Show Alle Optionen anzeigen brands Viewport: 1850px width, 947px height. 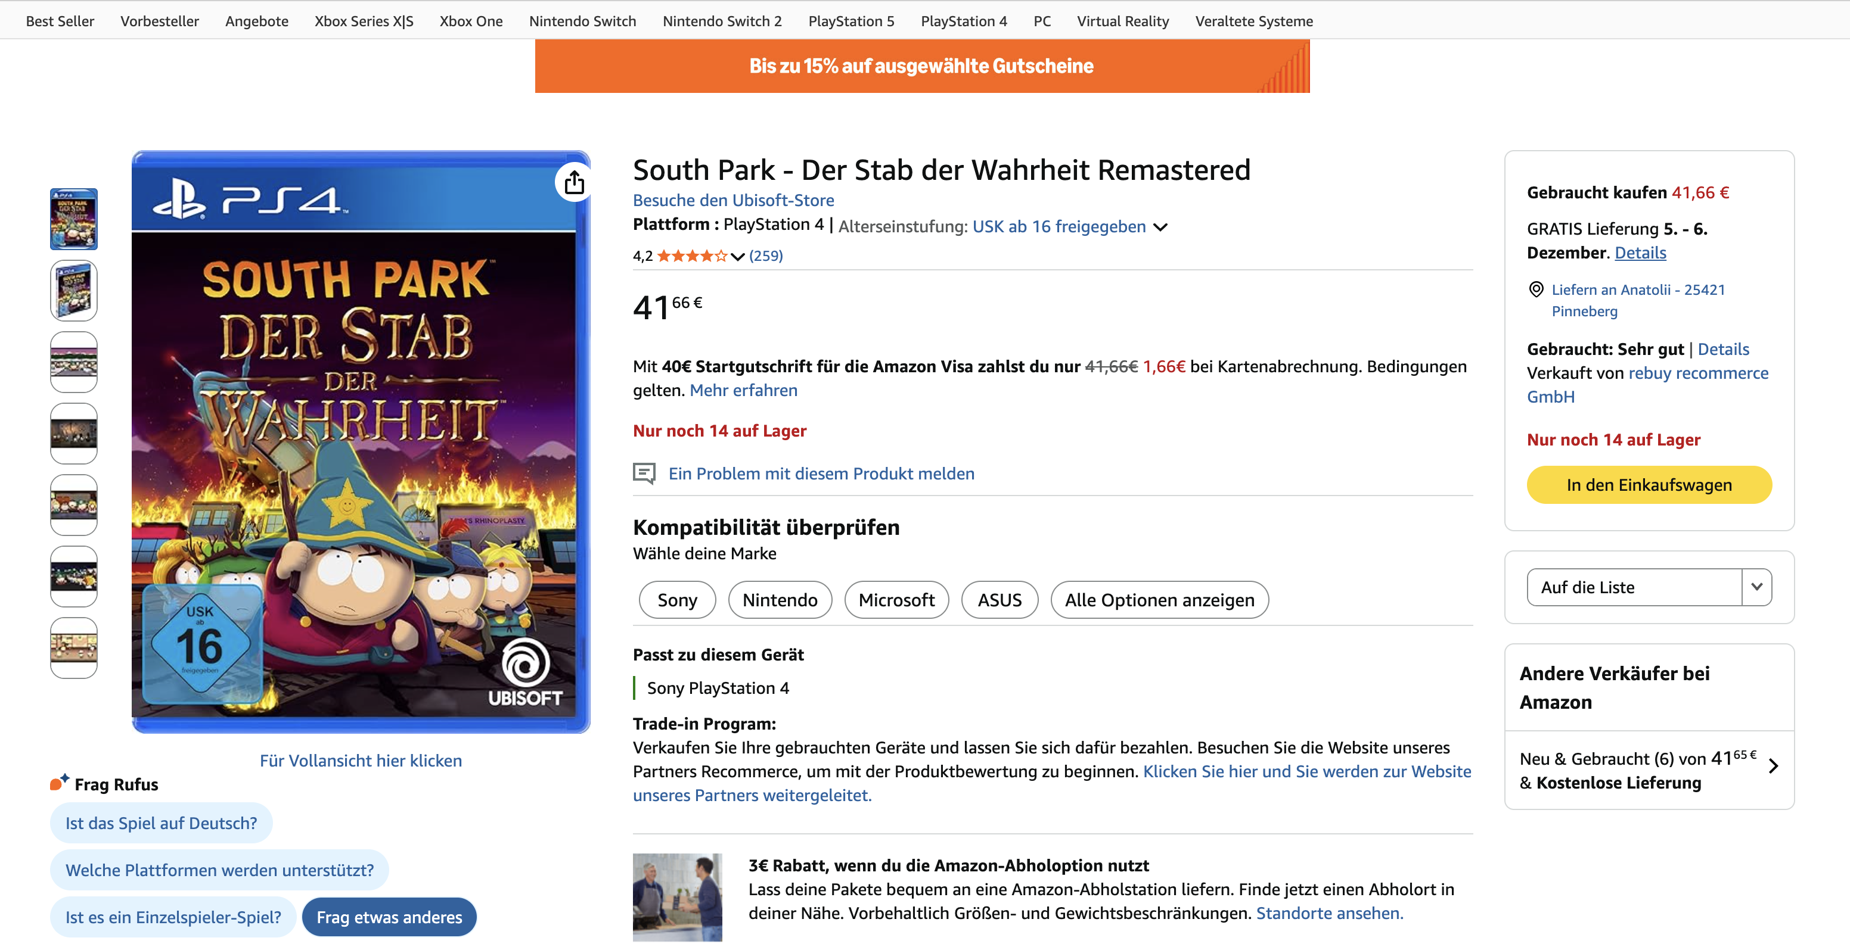tap(1159, 600)
